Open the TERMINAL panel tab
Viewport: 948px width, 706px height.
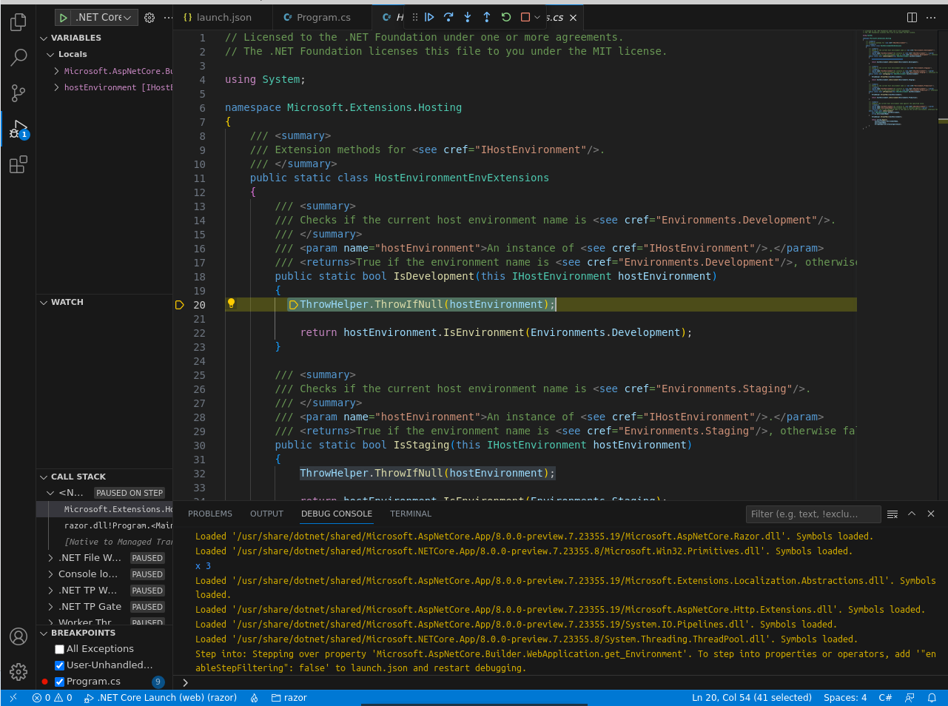pos(410,513)
